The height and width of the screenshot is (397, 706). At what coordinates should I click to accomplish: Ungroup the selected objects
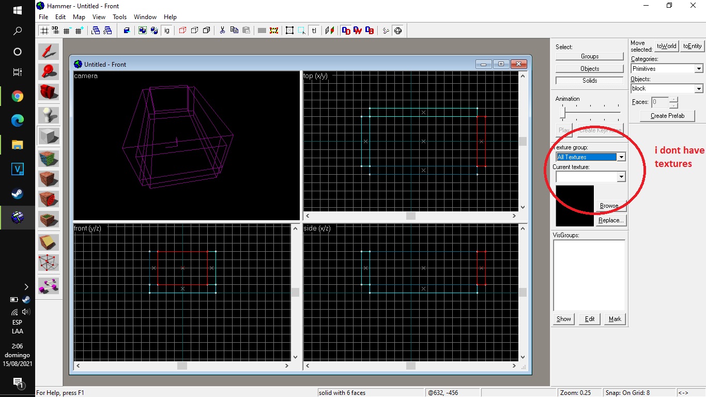155,30
